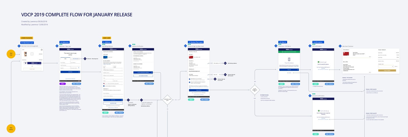Click the Place Order gold button
Viewport: 408px width, 137px height.
coord(387,70)
